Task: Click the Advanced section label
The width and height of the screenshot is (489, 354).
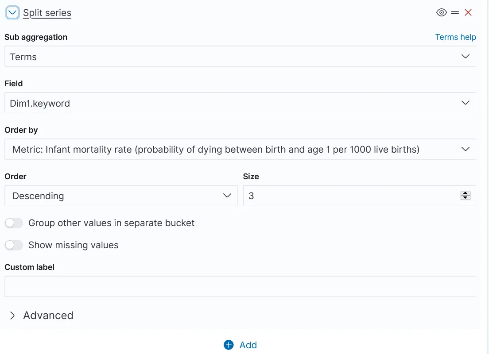Action: click(x=48, y=316)
